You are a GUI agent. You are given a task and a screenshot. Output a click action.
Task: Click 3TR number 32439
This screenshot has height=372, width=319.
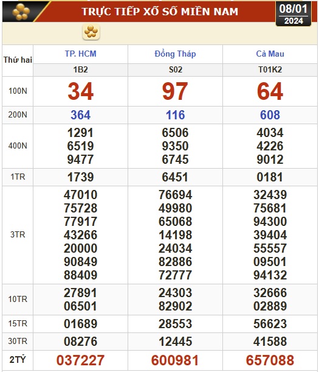coord(270,195)
